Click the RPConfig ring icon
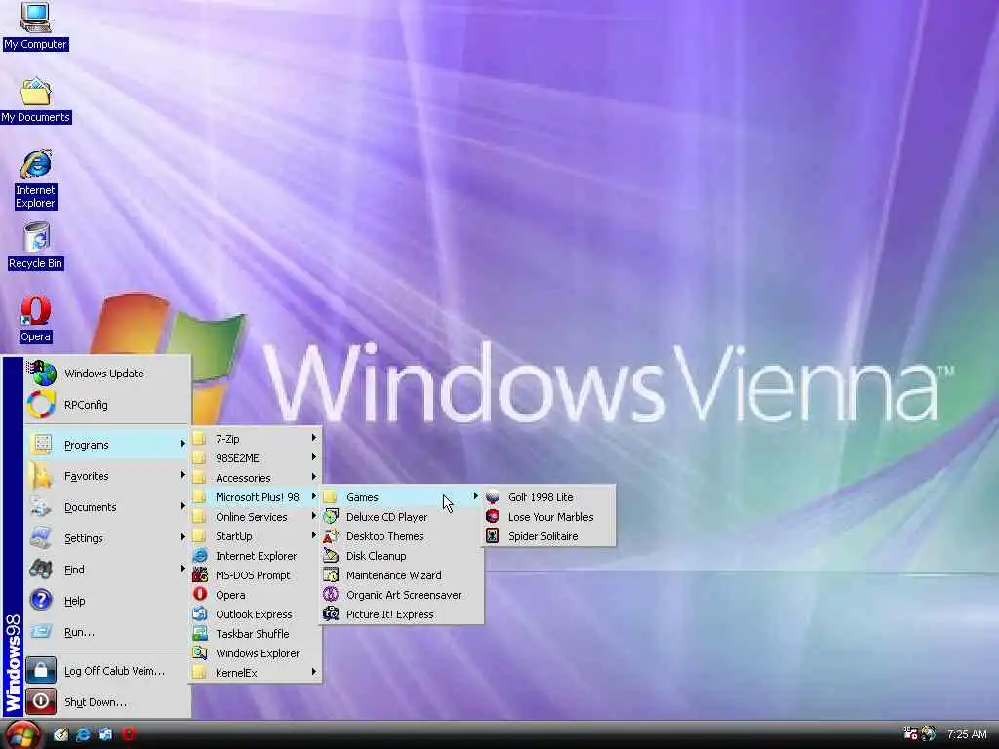Viewport: 999px width, 749px height. [x=41, y=405]
